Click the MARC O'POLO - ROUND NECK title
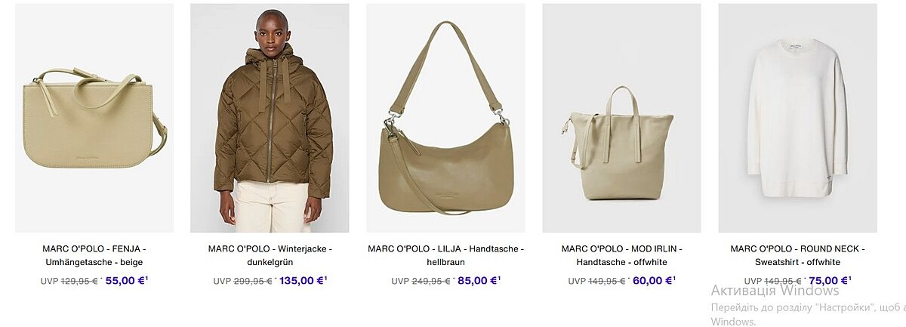This screenshot has width=906, height=327. point(797,255)
